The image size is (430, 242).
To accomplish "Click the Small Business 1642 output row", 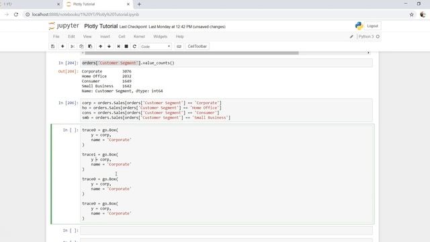I will (x=106, y=86).
